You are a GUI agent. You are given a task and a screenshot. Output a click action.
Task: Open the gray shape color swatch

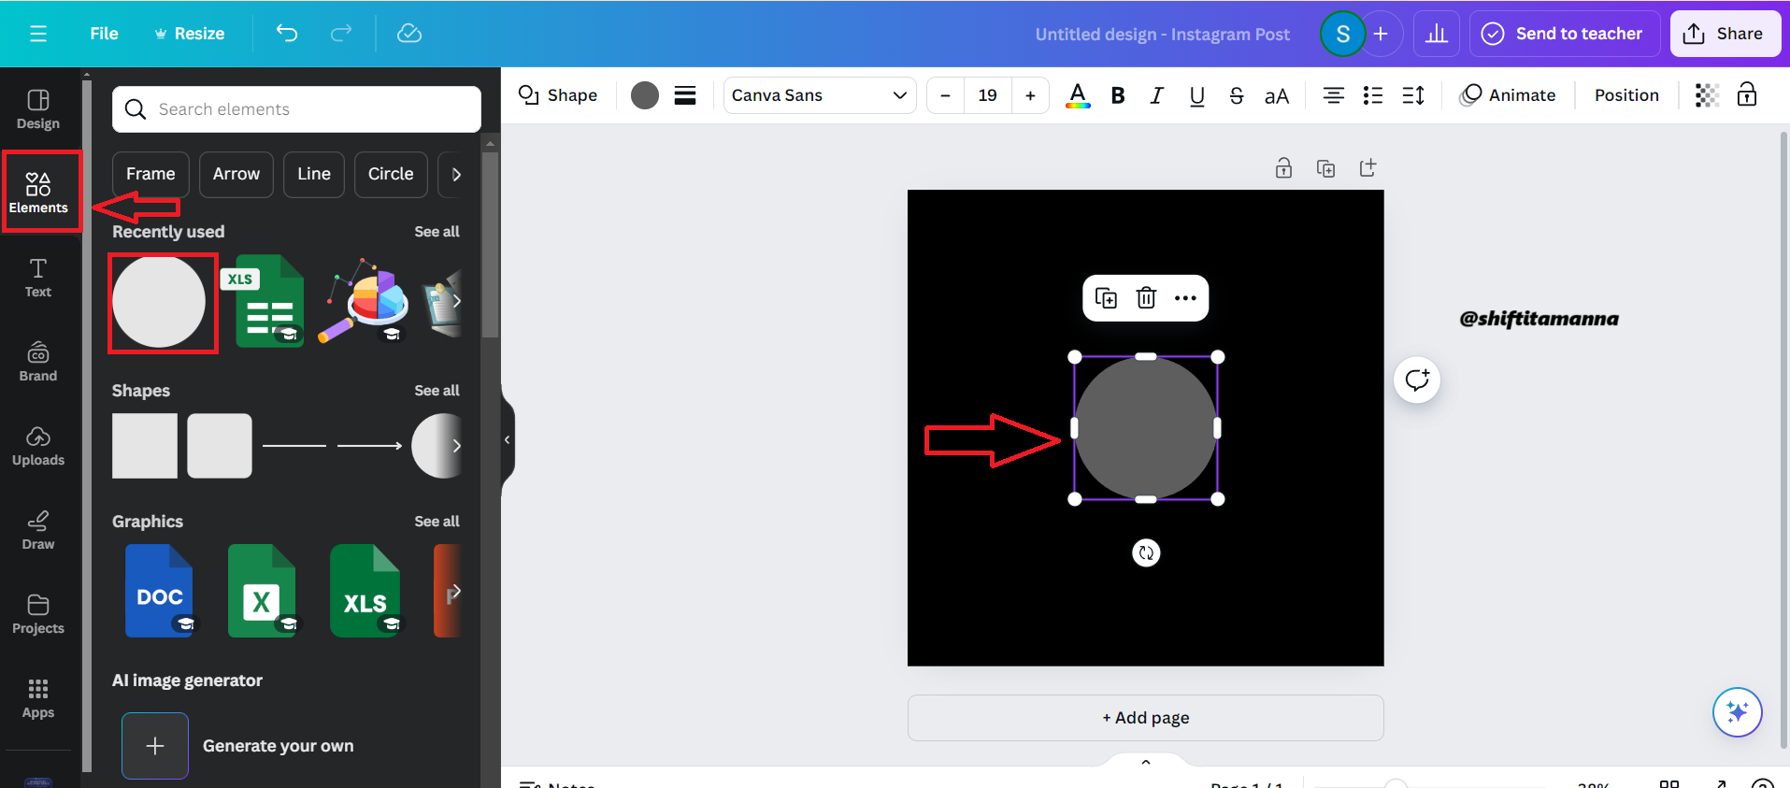645,95
